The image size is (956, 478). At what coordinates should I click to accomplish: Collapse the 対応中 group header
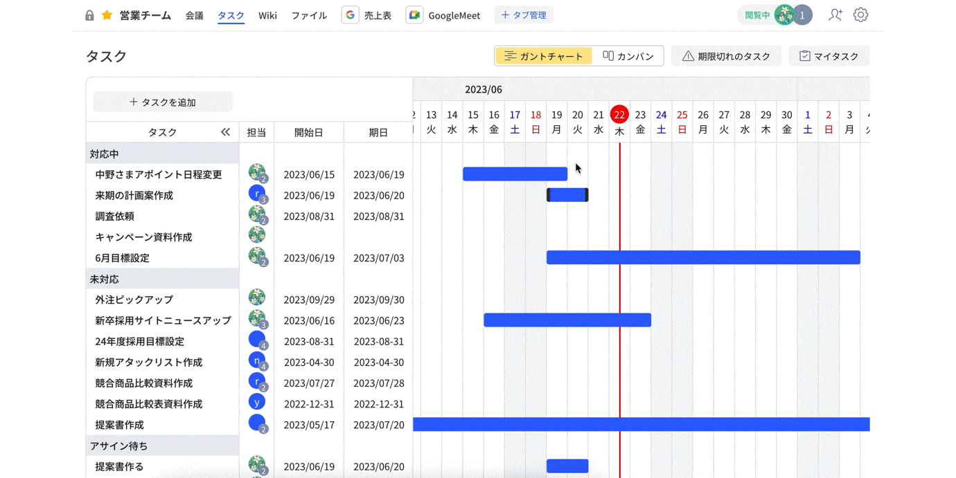pyautogui.click(x=105, y=154)
